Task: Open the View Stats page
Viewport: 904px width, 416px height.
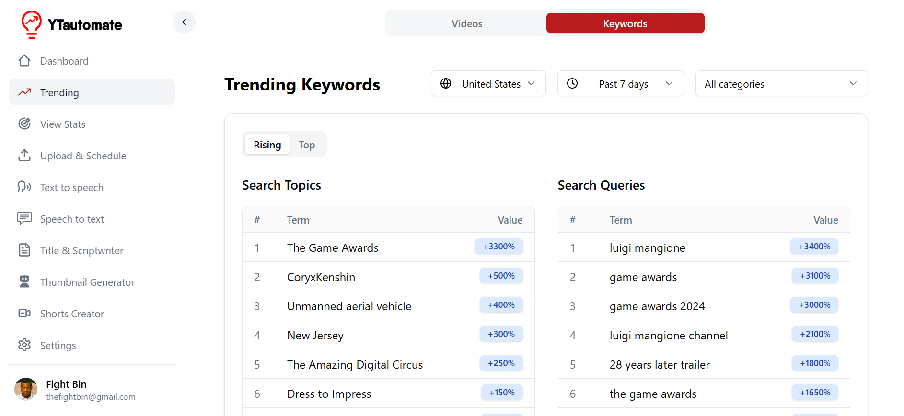Action: point(92,124)
